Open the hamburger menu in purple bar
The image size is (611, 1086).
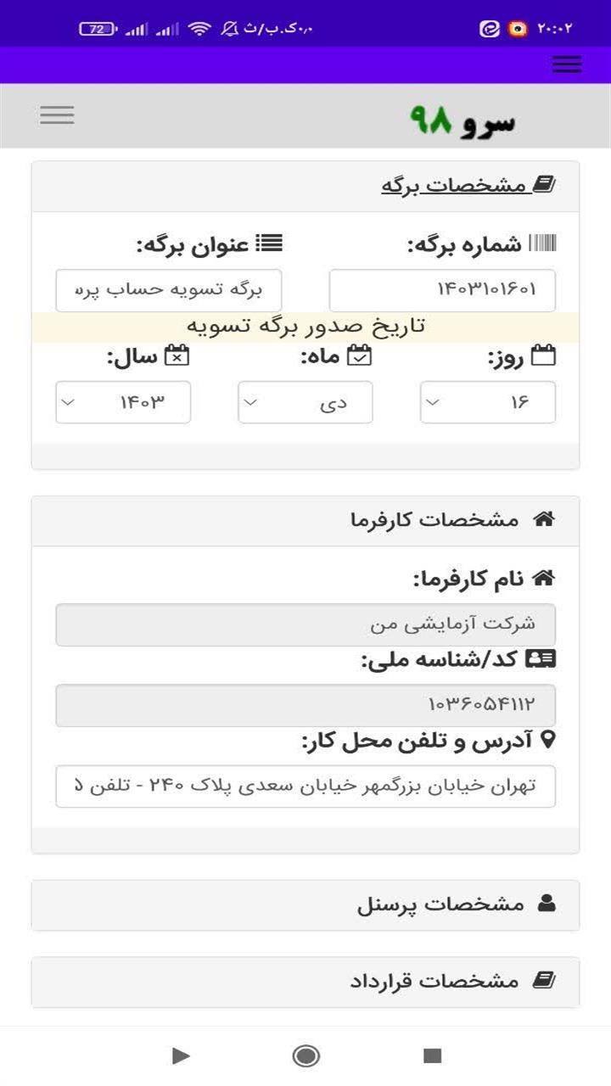tap(566, 64)
